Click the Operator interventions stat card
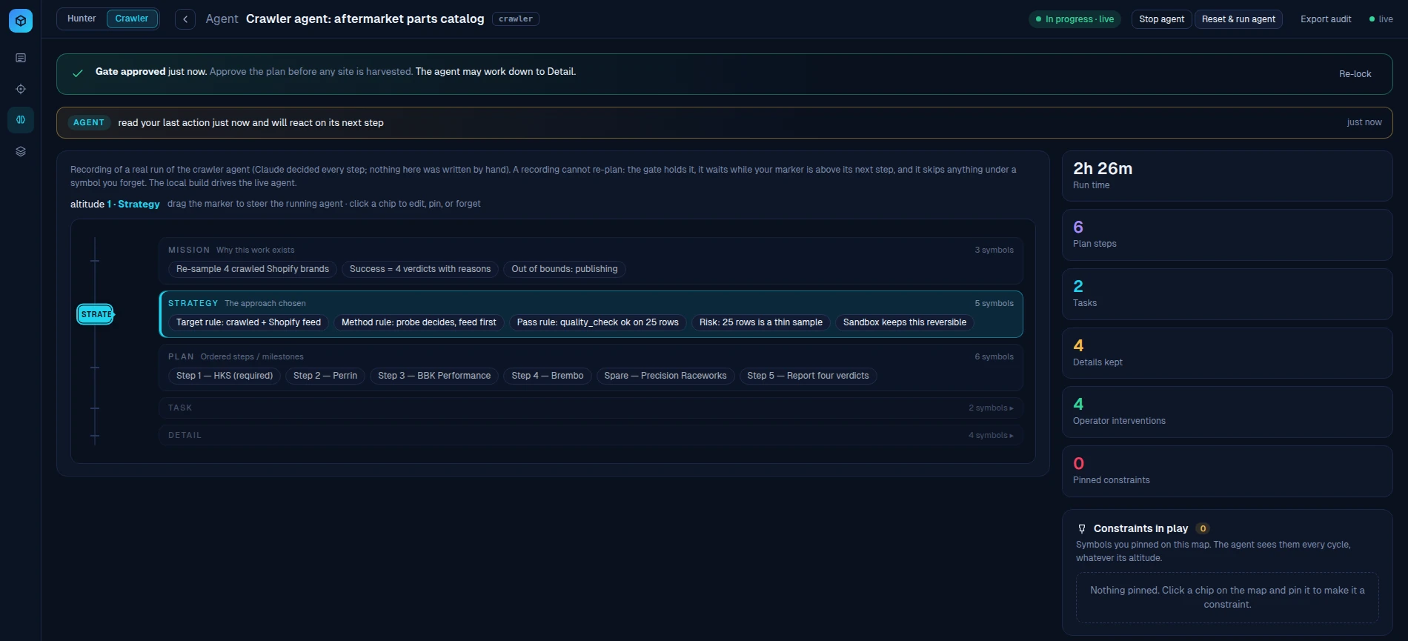1408x641 pixels. [x=1227, y=412]
